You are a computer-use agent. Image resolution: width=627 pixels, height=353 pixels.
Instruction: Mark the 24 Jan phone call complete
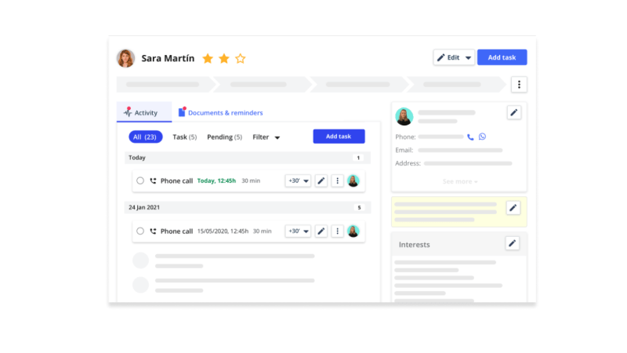(140, 231)
